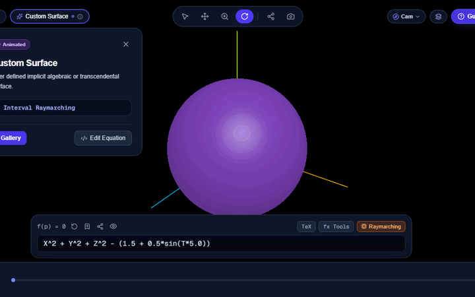
Task: Reset the equation with undo icon
Action: (x=74, y=226)
